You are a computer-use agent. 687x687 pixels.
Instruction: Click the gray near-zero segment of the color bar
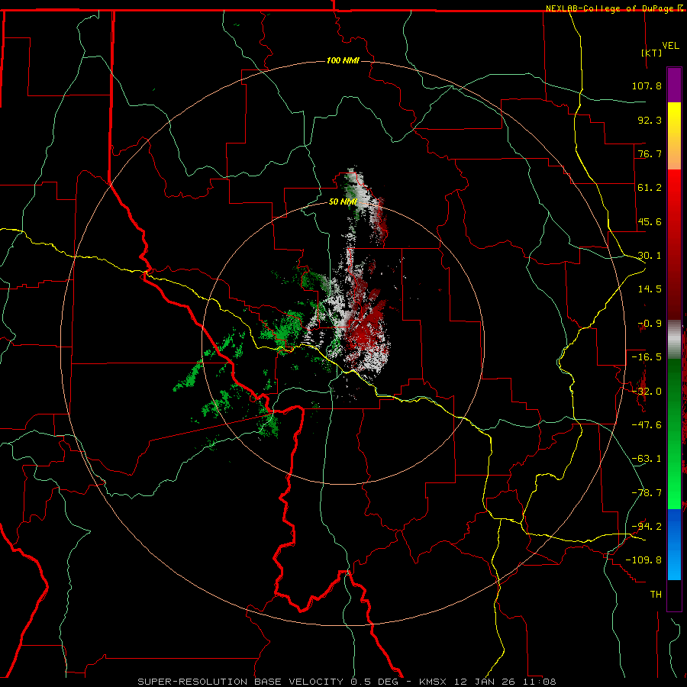[674, 340]
